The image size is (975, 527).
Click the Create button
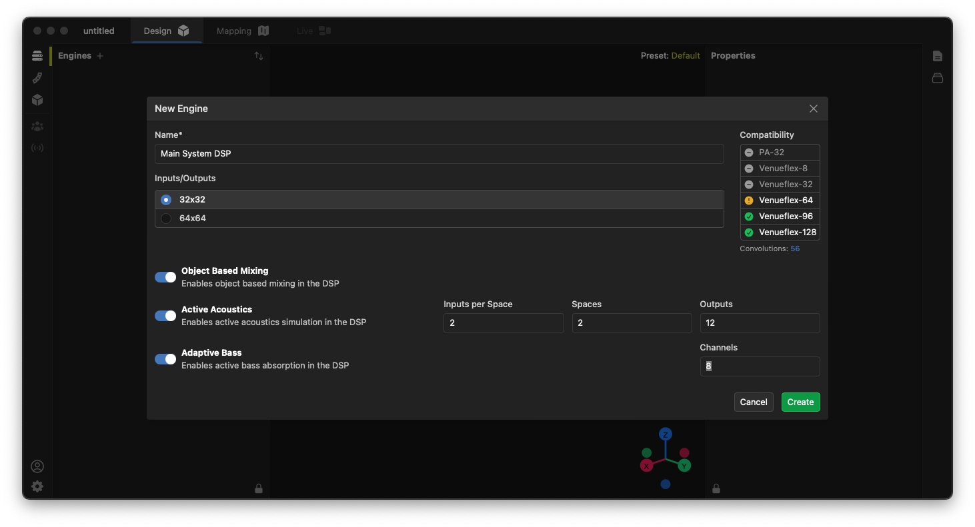click(800, 402)
